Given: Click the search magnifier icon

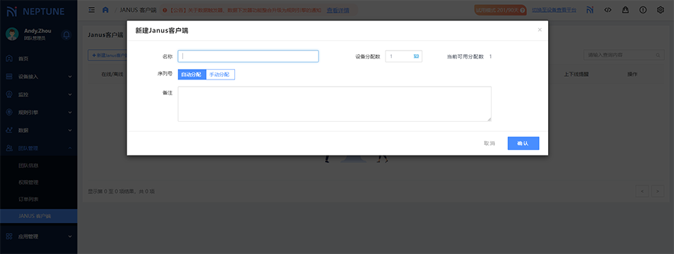Looking at the screenshot, I should (658, 55).
